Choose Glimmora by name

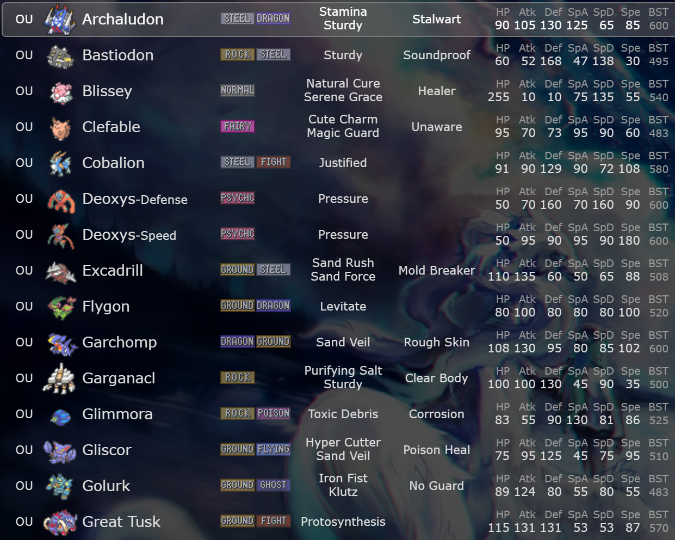click(x=117, y=414)
